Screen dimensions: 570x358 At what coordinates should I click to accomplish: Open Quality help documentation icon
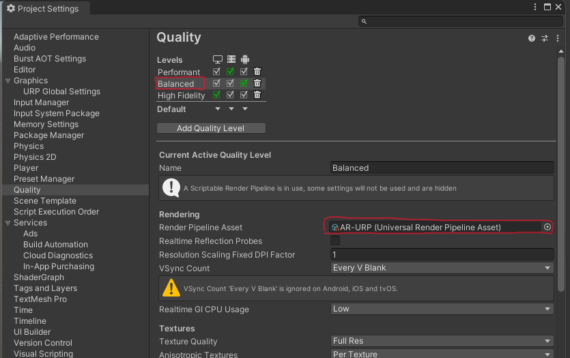coord(532,38)
